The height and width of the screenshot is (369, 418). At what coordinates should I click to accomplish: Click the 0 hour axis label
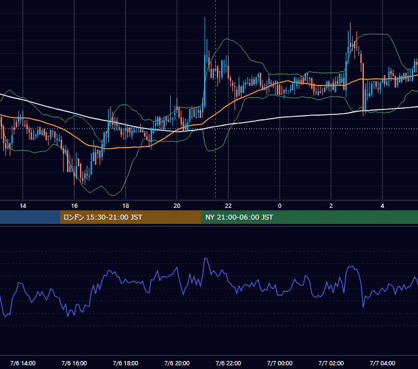click(x=280, y=206)
